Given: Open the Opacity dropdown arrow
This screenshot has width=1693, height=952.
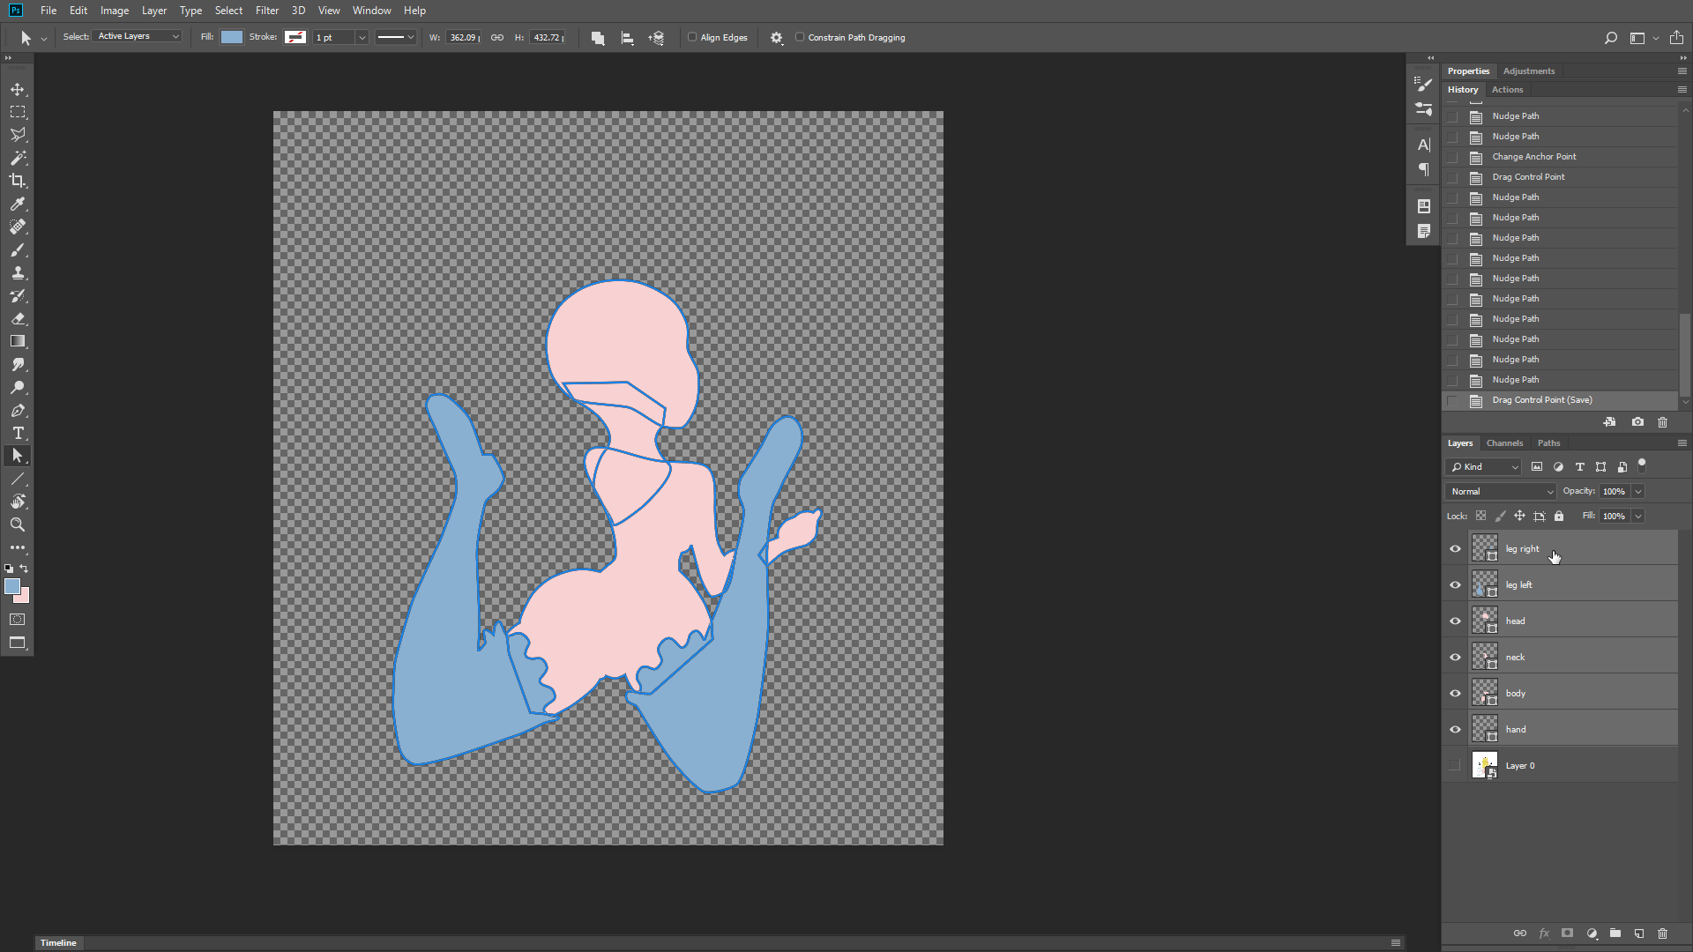Looking at the screenshot, I should [1638, 491].
